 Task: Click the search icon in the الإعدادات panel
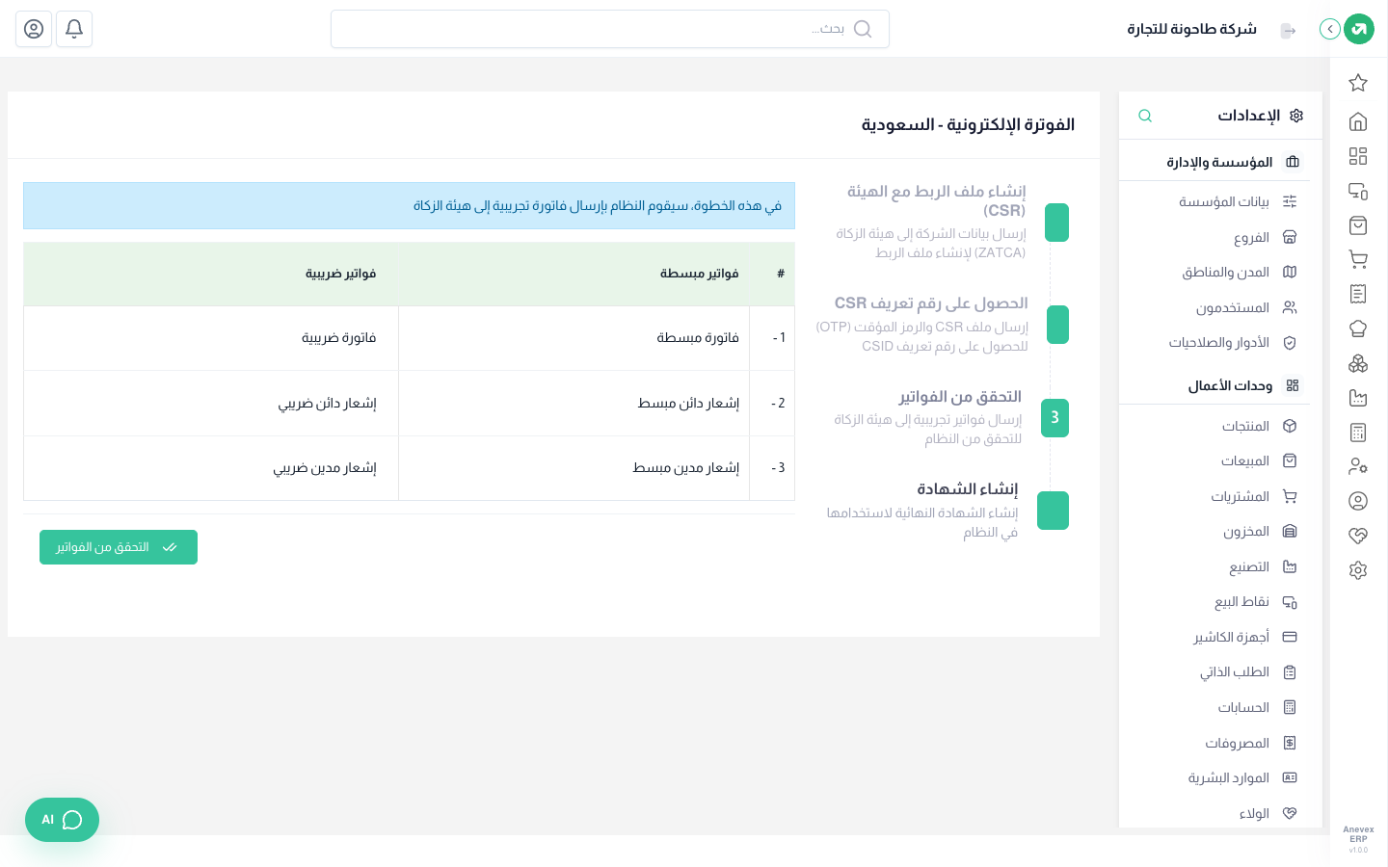pos(1145,116)
